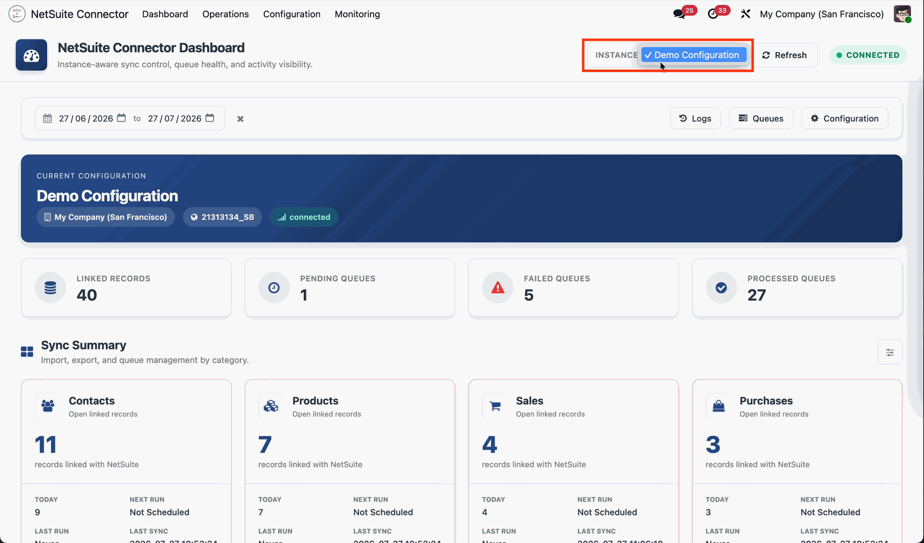Viewport: 924px width, 543px height.
Task: Open the messages icon with 25 badge
Action: coord(679,14)
